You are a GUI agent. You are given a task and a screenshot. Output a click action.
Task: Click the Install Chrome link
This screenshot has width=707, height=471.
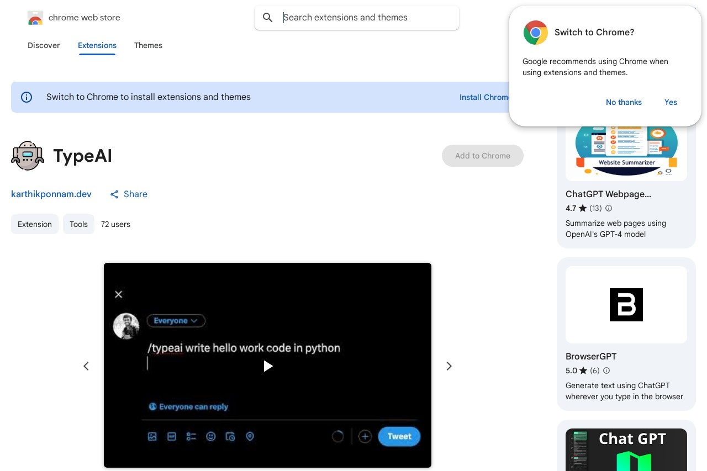(484, 97)
